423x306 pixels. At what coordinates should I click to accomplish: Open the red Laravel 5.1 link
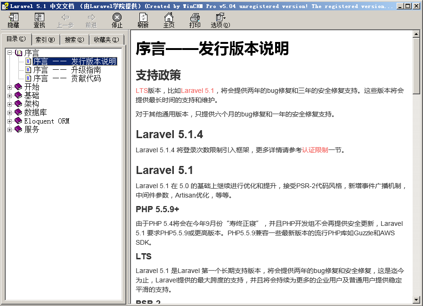pyautogui.click(x=197, y=91)
